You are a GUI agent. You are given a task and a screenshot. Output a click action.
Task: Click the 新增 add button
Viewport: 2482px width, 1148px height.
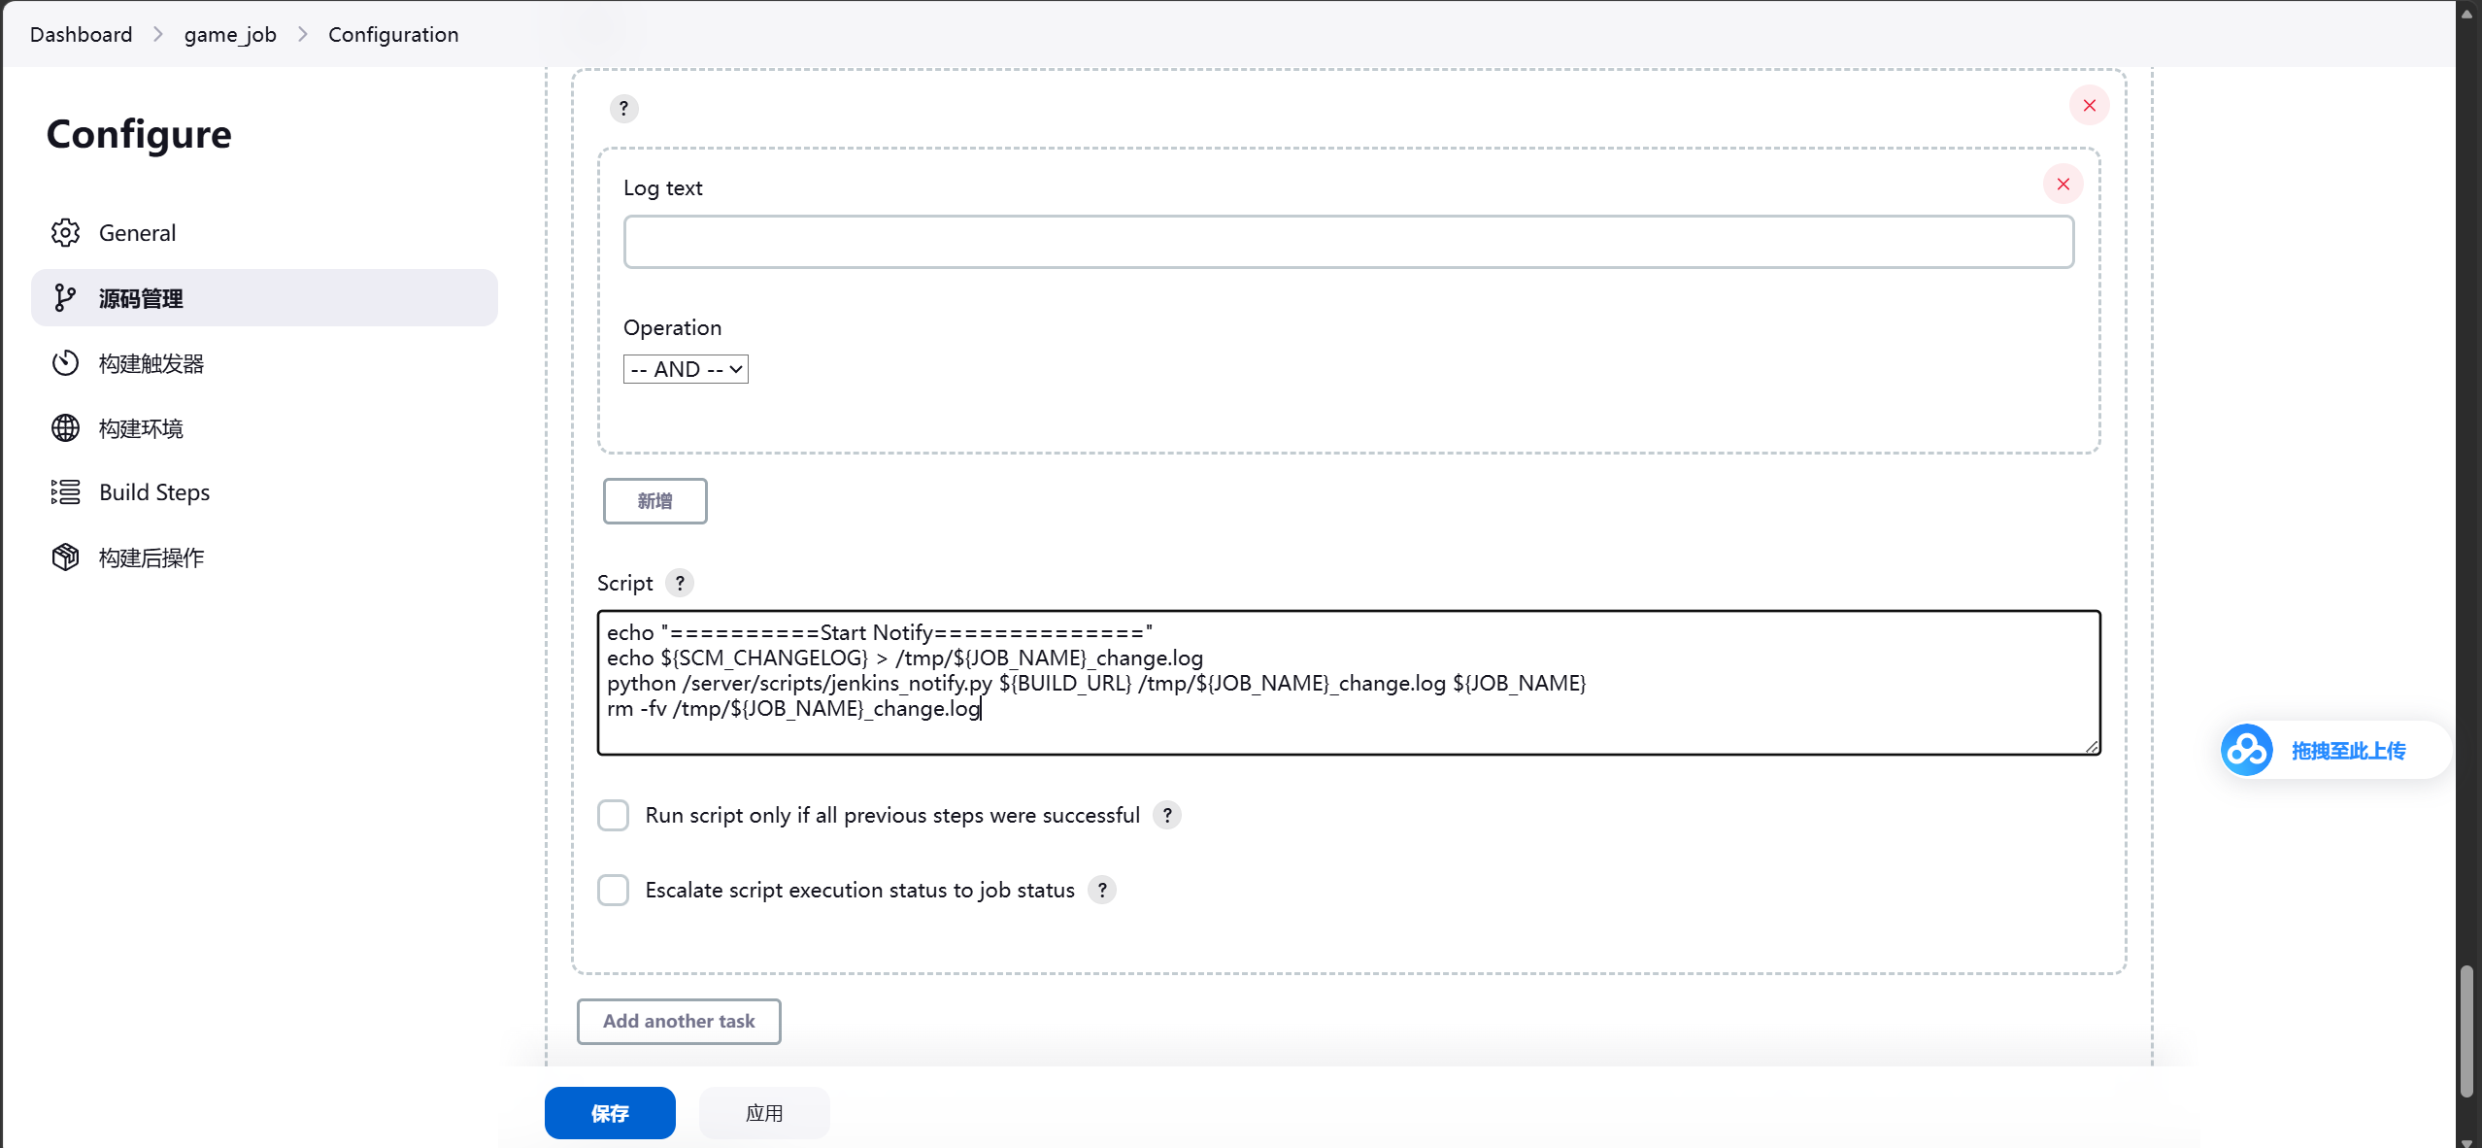pos(654,501)
